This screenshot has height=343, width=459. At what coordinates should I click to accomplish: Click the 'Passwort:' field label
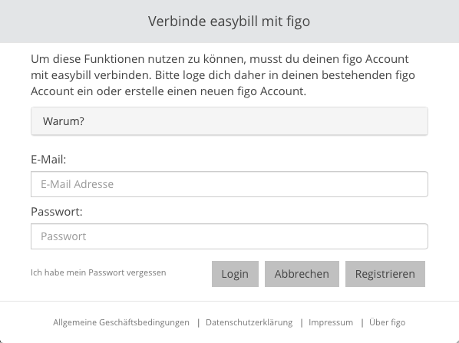57,212
